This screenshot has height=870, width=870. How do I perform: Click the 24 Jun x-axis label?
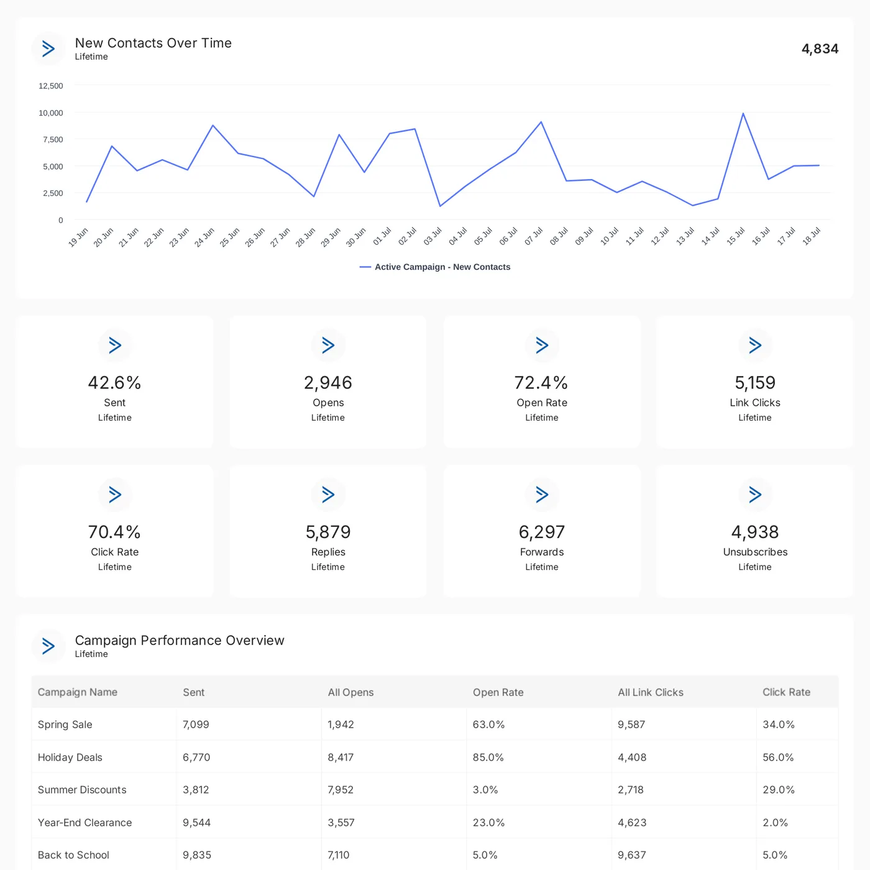point(204,237)
